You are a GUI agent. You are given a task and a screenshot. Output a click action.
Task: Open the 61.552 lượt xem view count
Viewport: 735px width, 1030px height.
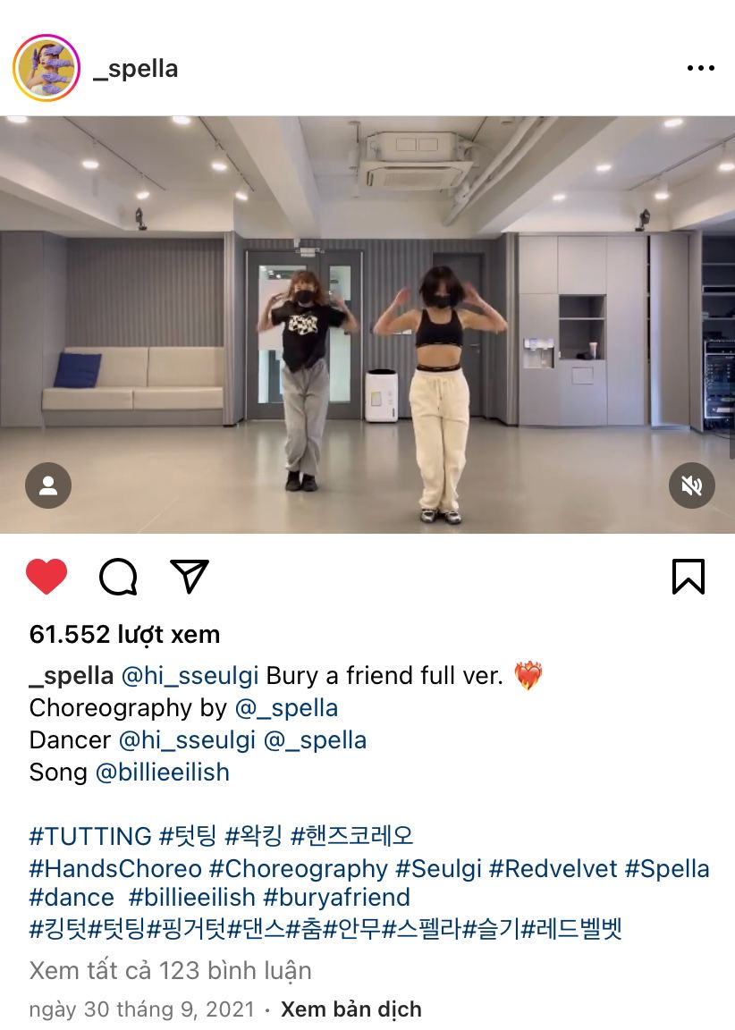point(125,635)
